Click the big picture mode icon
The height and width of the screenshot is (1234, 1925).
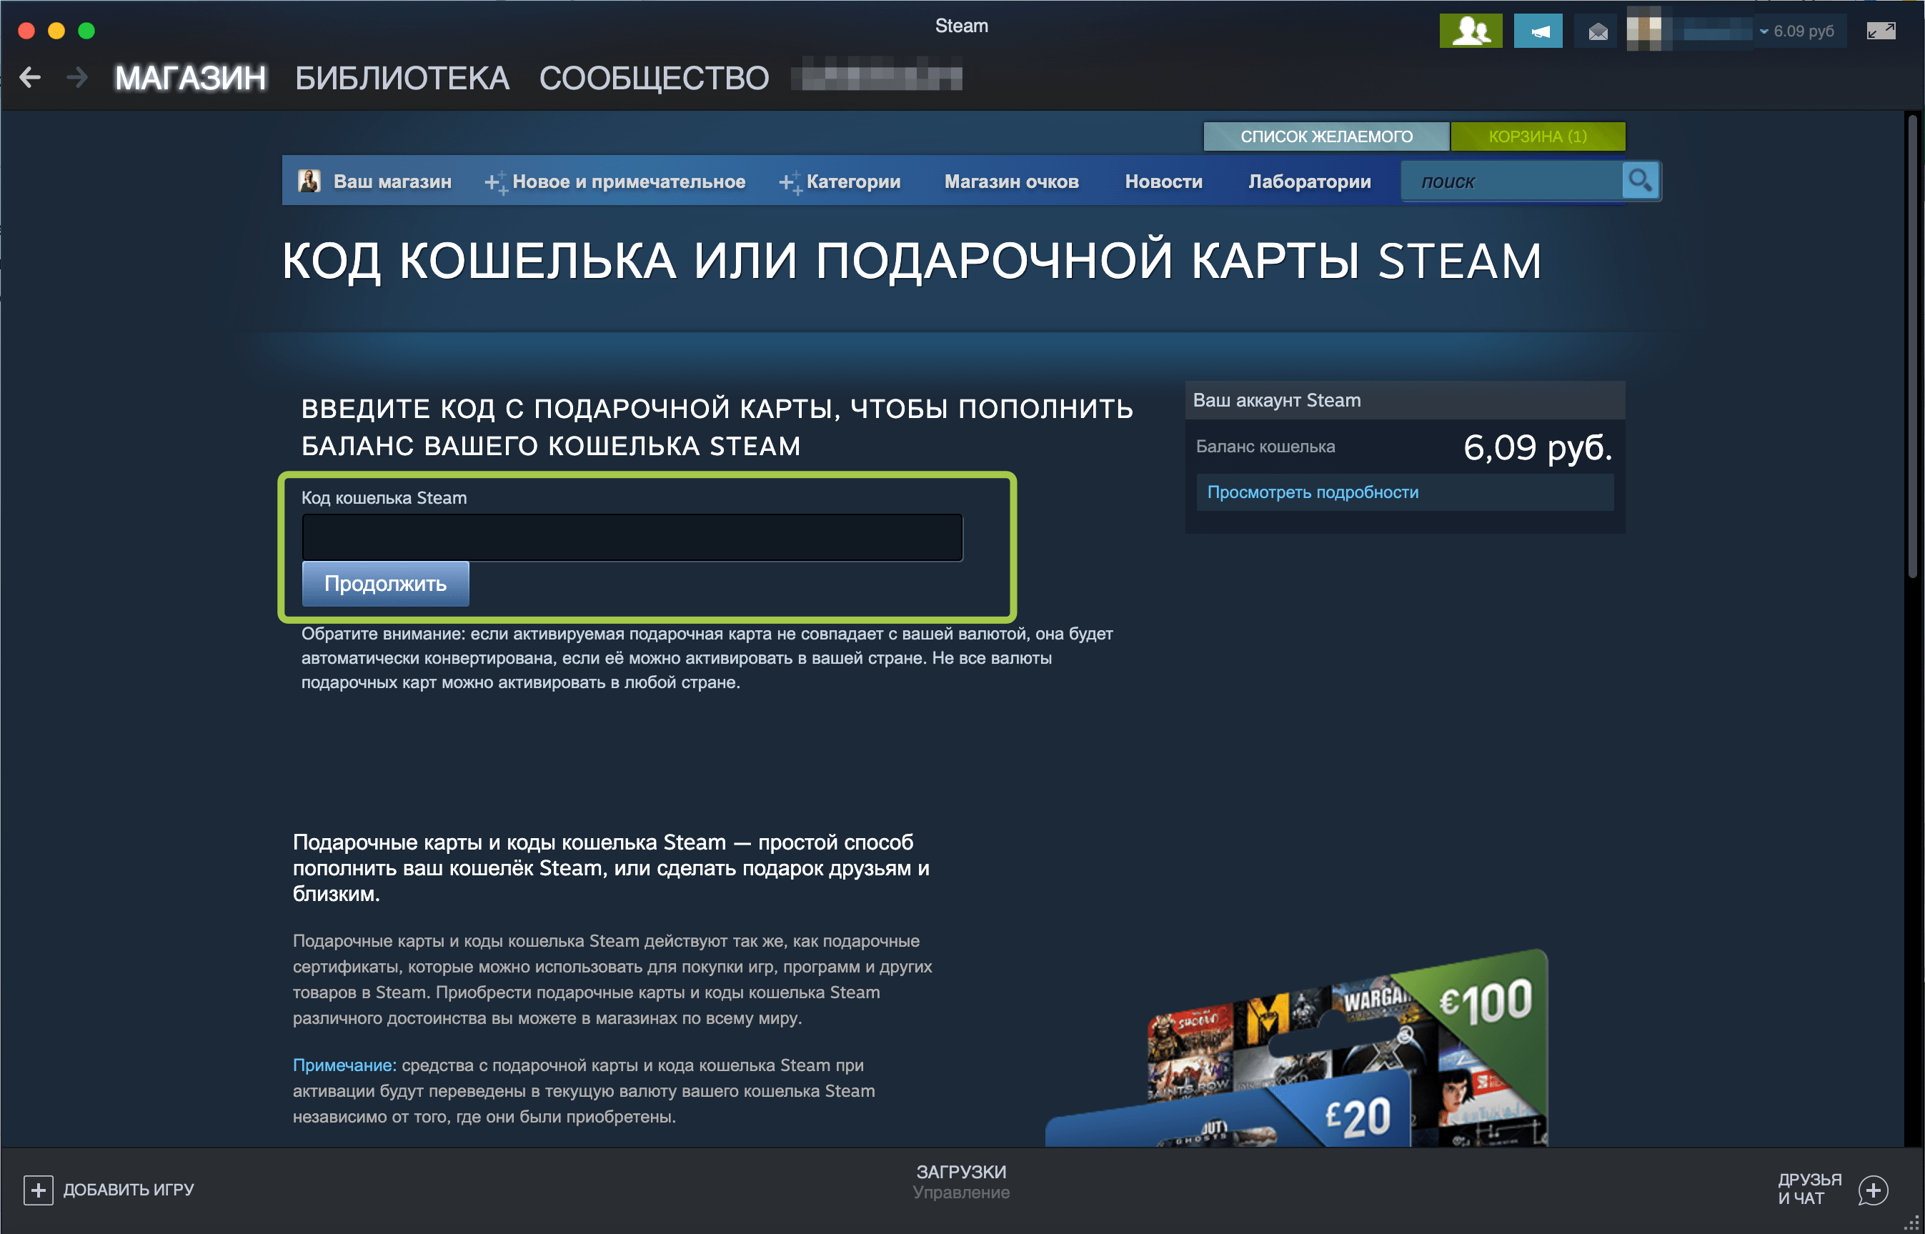pyautogui.click(x=1880, y=31)
